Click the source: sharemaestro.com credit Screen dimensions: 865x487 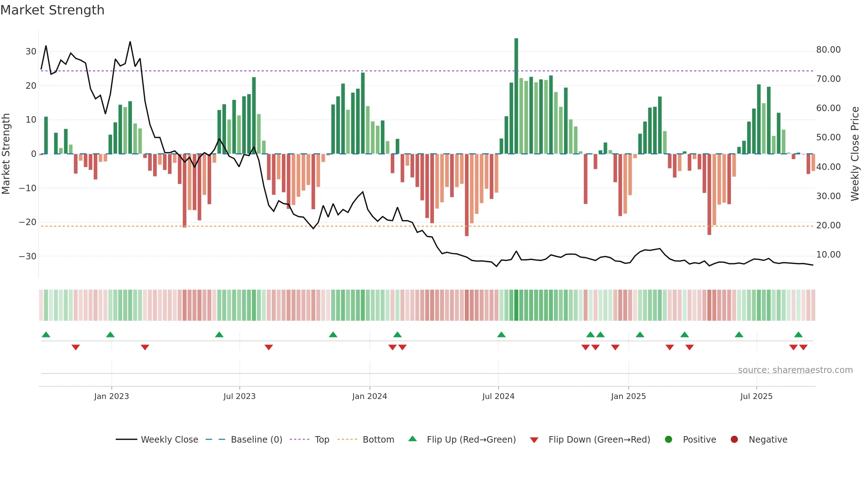[x=795, y=370]
